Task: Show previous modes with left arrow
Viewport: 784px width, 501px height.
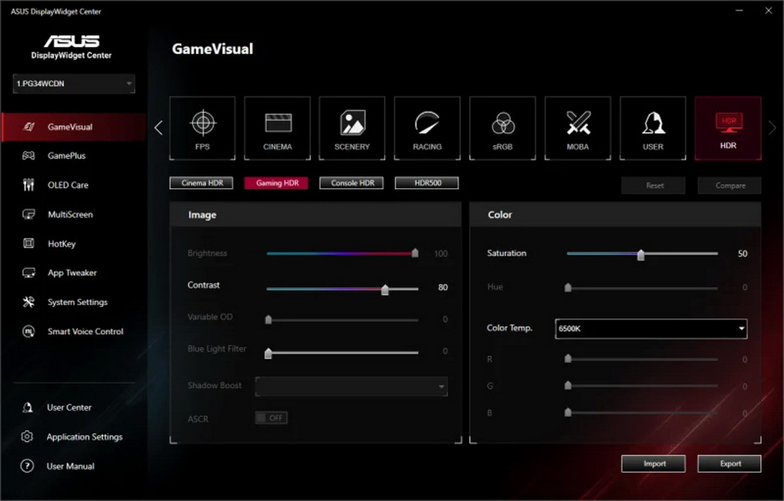Action: tap(158, 127)
